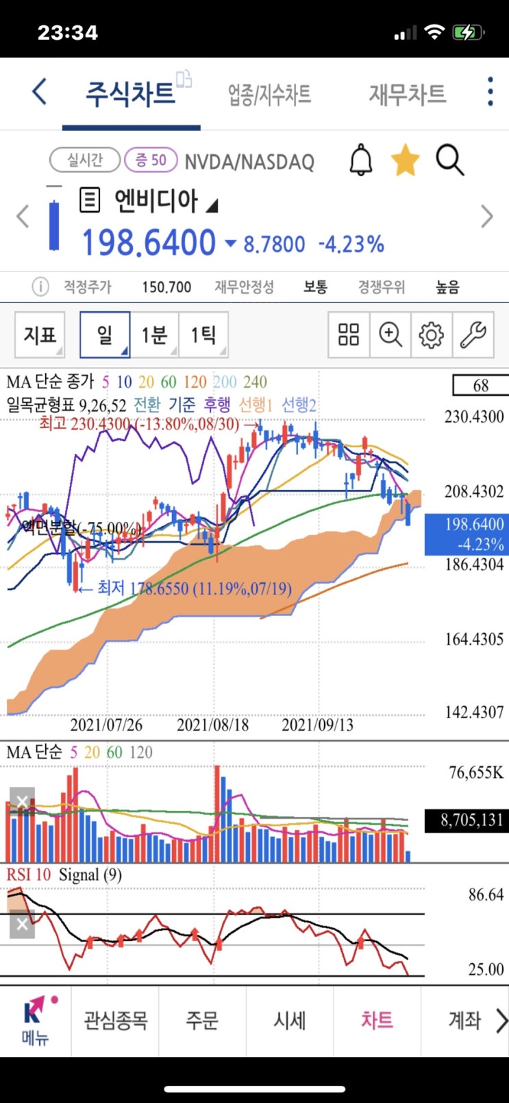Switch to 재무차트 tab

[x=408, y=94]
